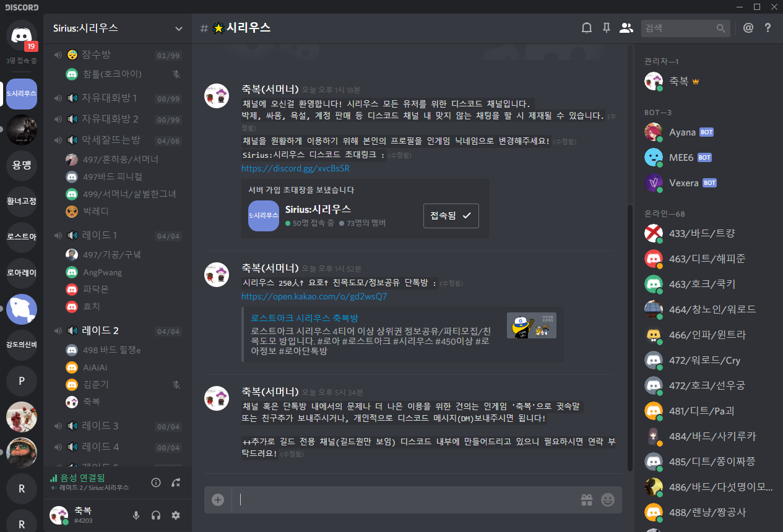This screenshot has width=783, height=532.
Task: Hide the member list panel
Action: [x=626, y=27]
